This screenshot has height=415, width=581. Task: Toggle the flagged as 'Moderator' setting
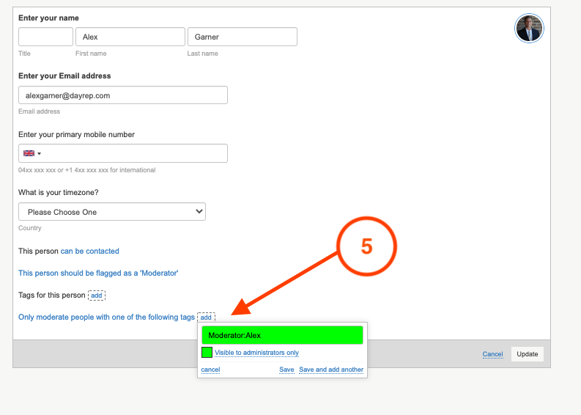pos(98,273)
